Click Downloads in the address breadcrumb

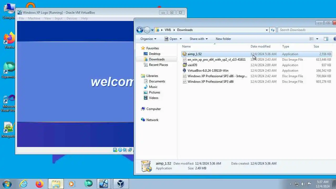click(185, 30)
